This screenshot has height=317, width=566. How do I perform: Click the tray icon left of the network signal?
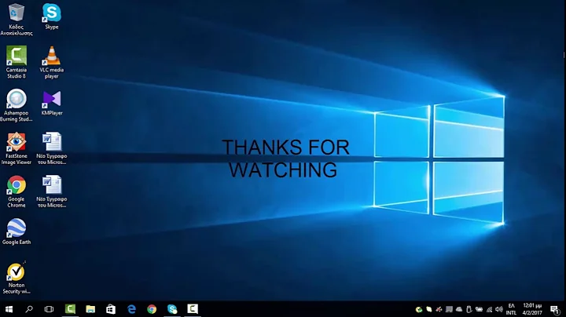479,309
